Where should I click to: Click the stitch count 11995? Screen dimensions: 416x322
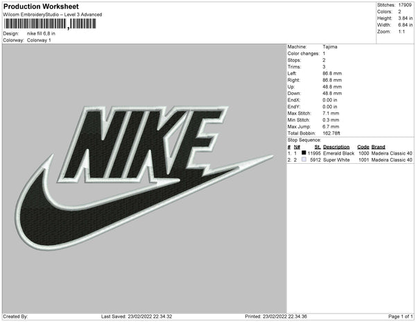tap(314, 153)
